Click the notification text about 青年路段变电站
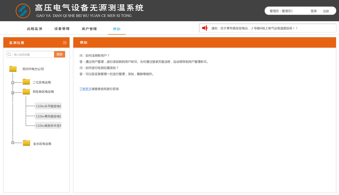339x195 pixels. pyautogui.click(x=254, y=28)
